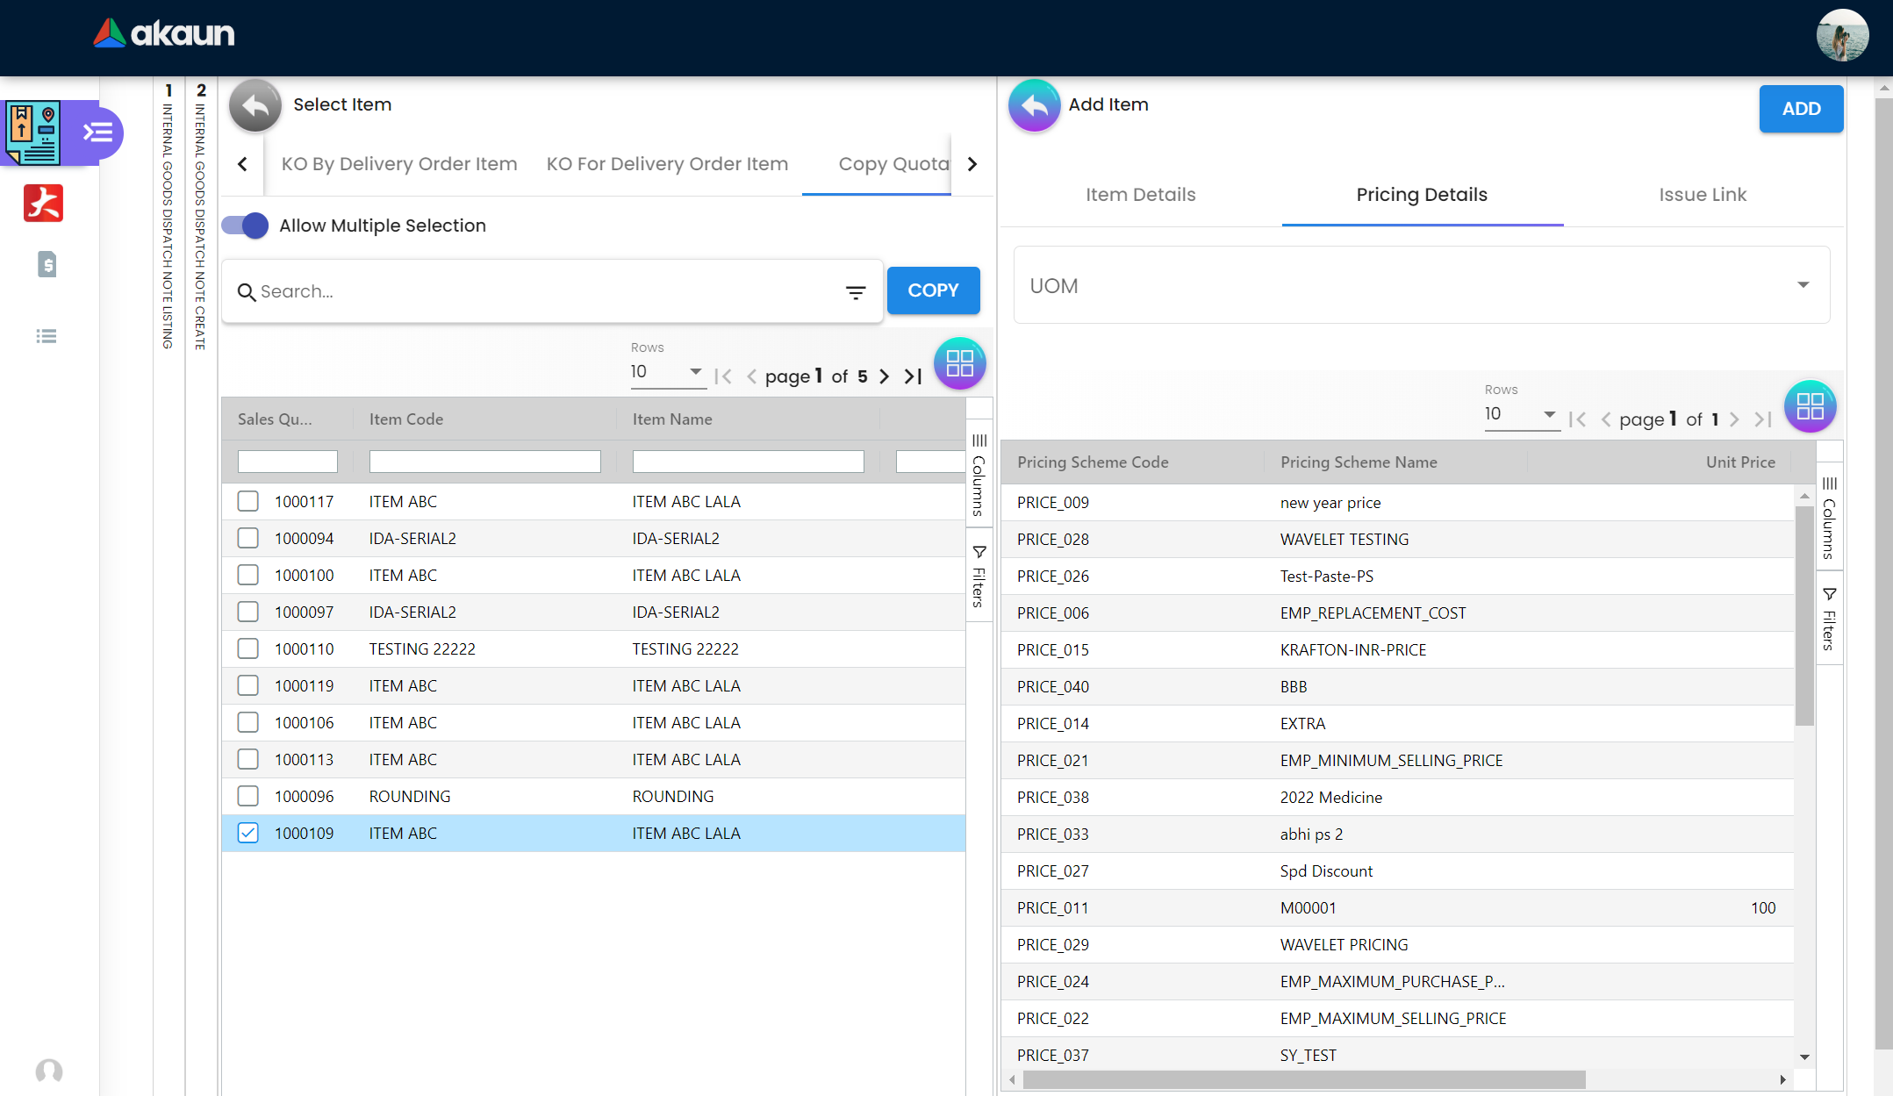Open the Issue Link tab
The image size is (1893, 1096).
pyautogui.click(x=1702, y=195)
